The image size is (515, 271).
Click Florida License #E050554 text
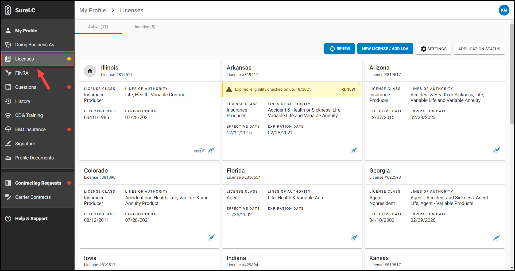pos(243,177)
